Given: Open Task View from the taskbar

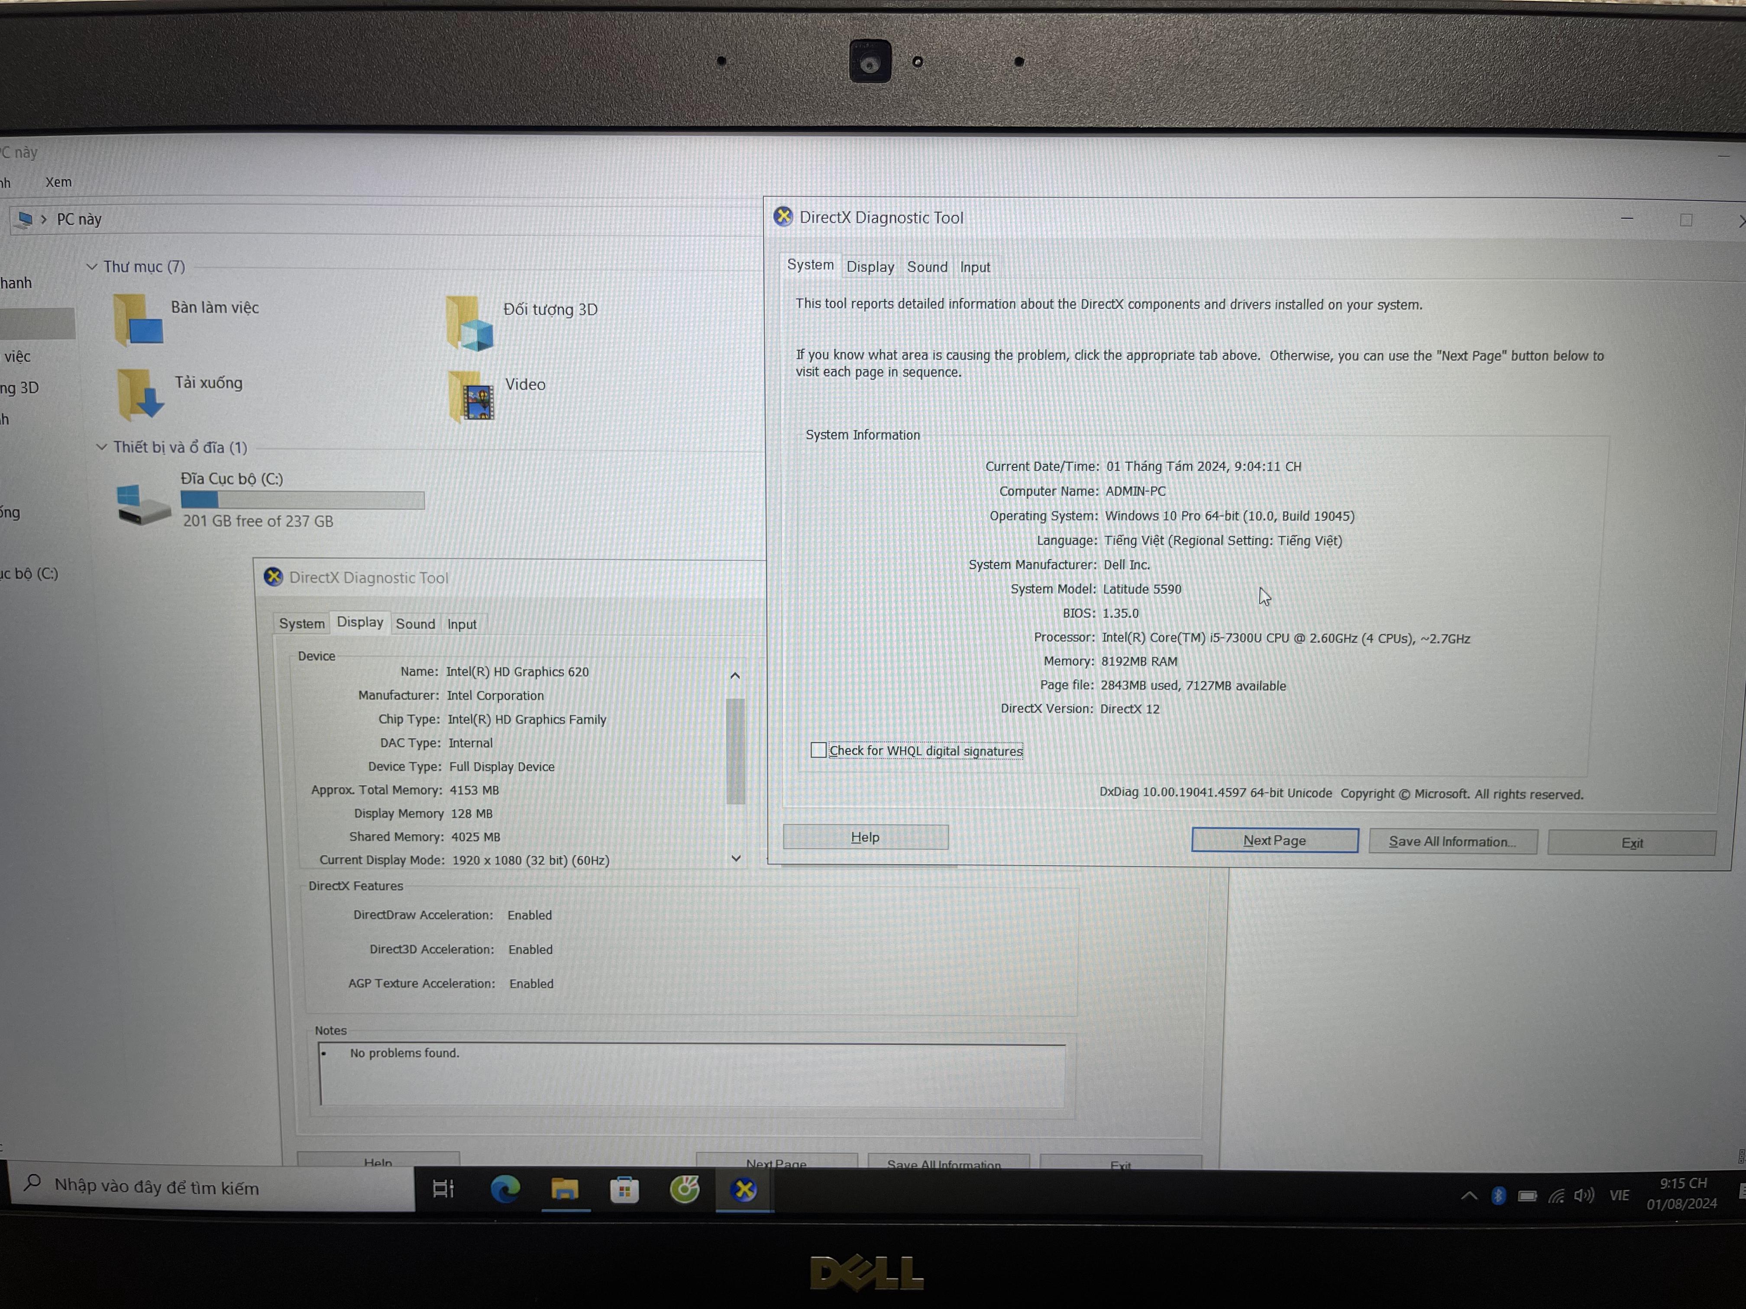Looking at the screenshot, I should (443, 1188).
